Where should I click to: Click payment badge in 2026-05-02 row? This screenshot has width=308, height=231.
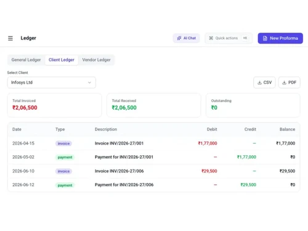(x=65, y=157)
